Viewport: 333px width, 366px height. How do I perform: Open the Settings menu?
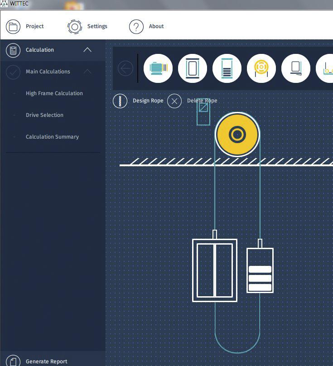[88, 26]
